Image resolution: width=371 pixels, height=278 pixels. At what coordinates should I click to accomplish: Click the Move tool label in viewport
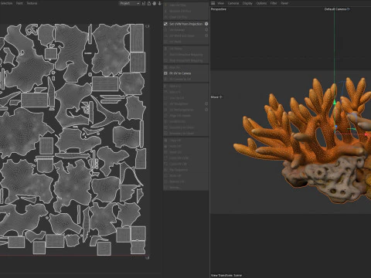(x=216, y=97)
